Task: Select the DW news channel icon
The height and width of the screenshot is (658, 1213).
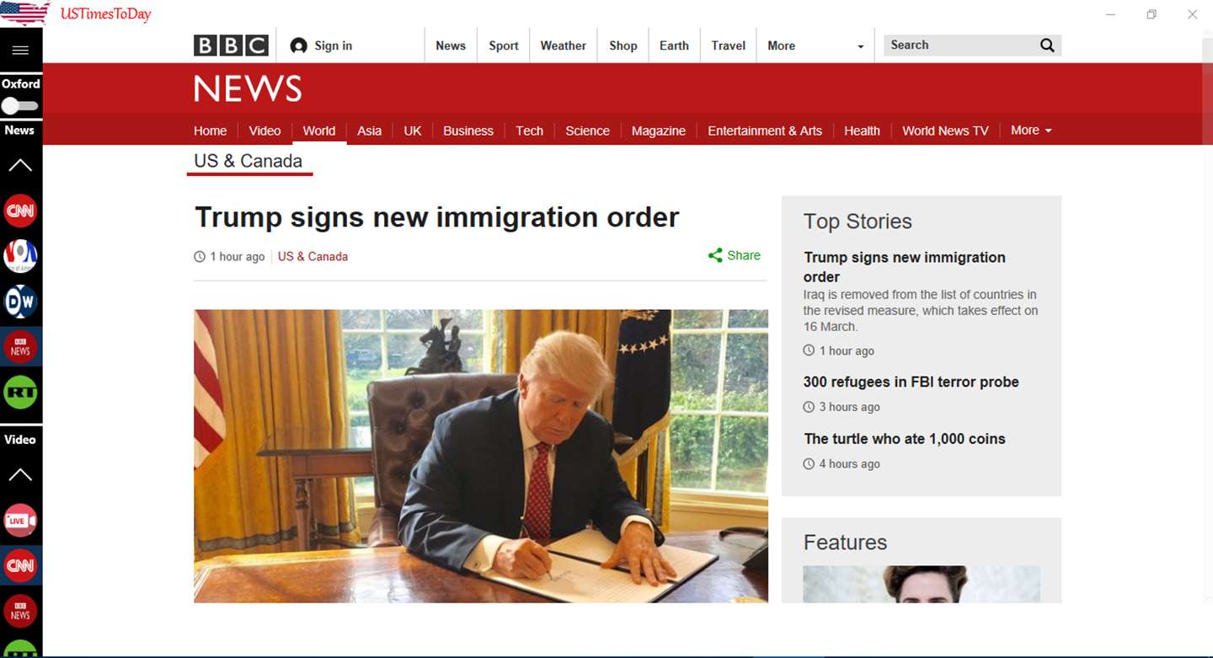Action: [20, 302]
